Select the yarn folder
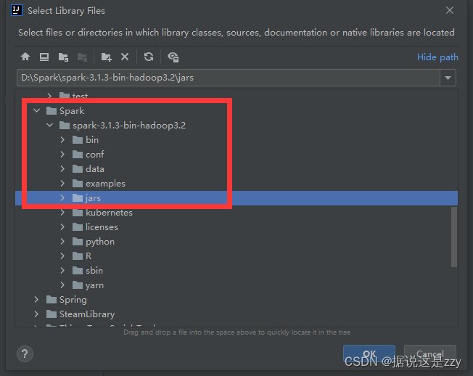 click(88, 285)
